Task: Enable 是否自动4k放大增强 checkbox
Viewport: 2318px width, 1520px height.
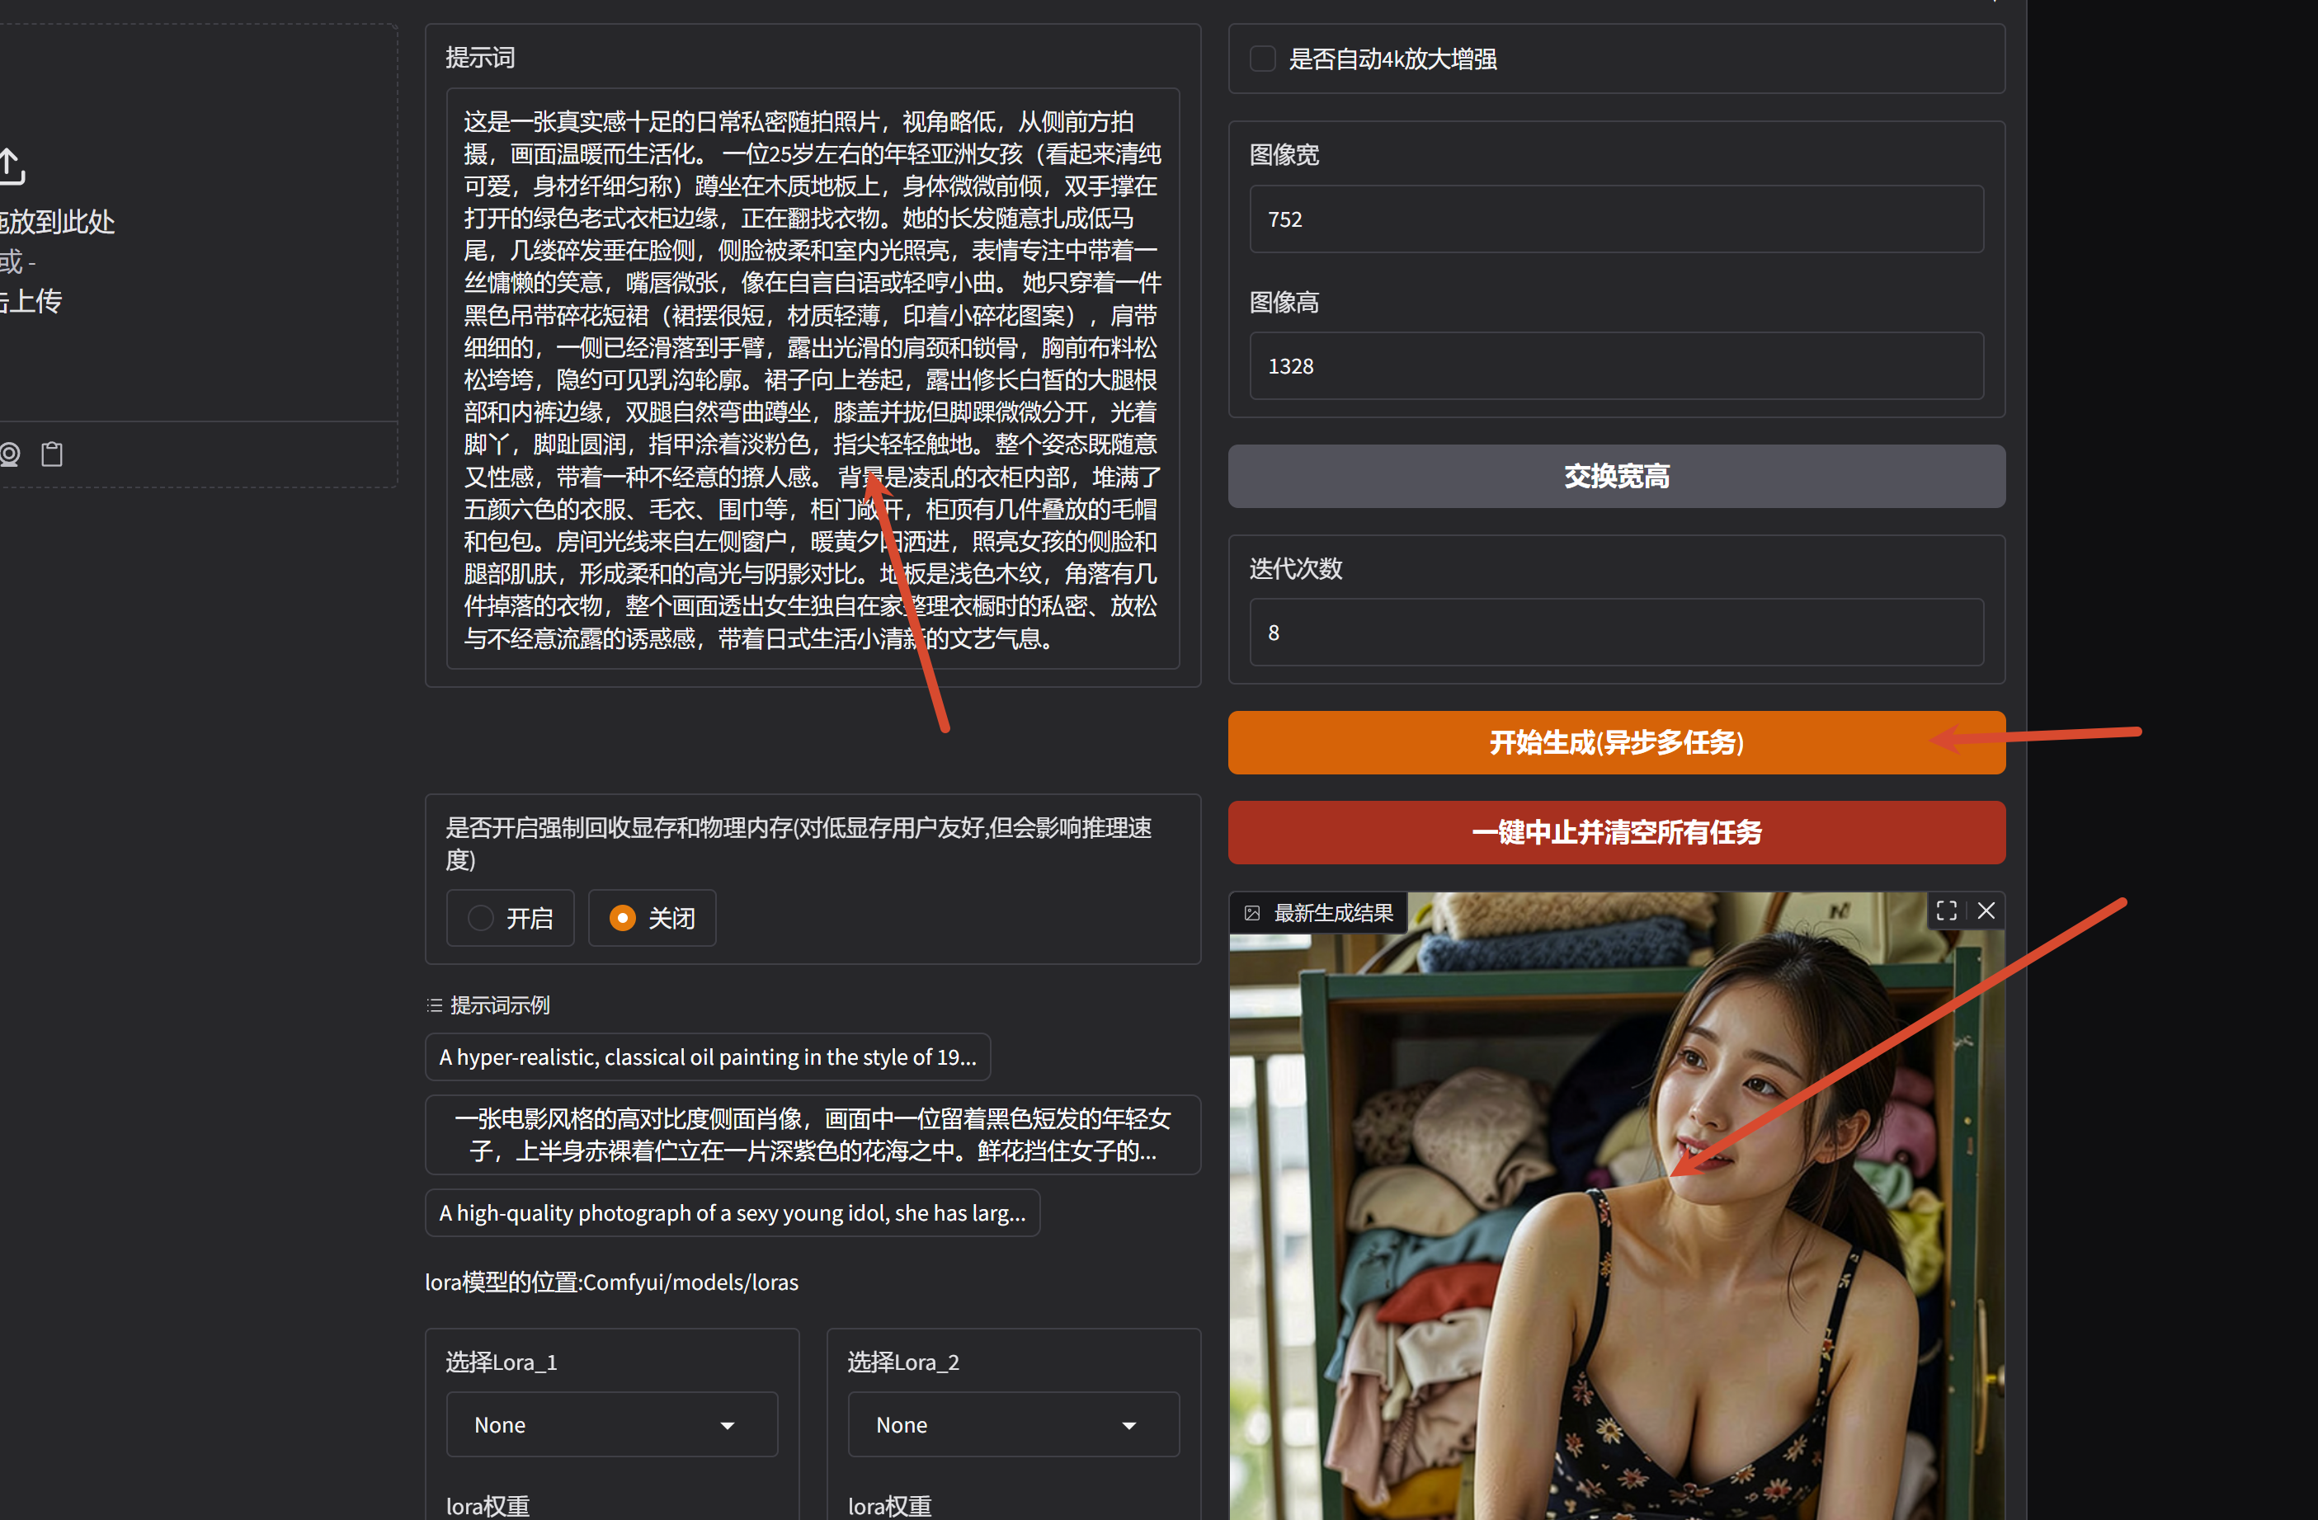Action: pos(1262,59)
